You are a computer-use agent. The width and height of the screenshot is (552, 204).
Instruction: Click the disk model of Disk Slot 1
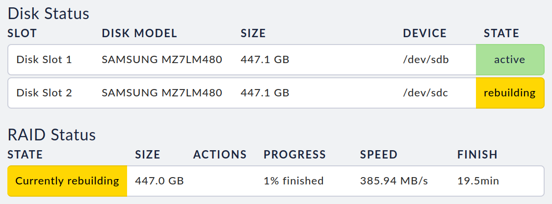162,60
